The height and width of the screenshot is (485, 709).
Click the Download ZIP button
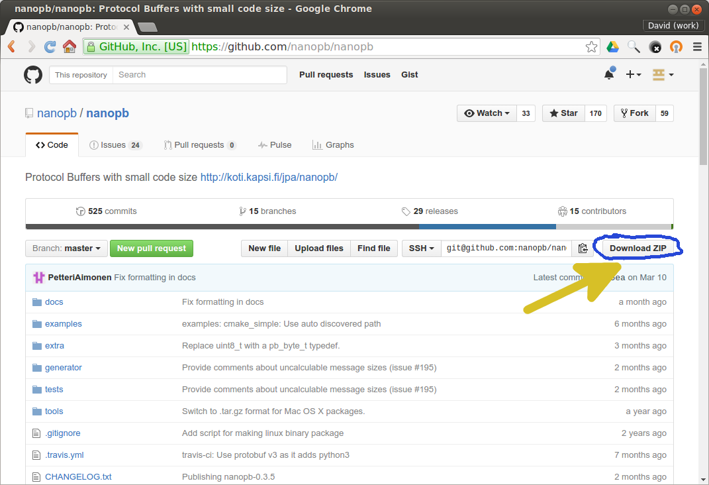638,248
